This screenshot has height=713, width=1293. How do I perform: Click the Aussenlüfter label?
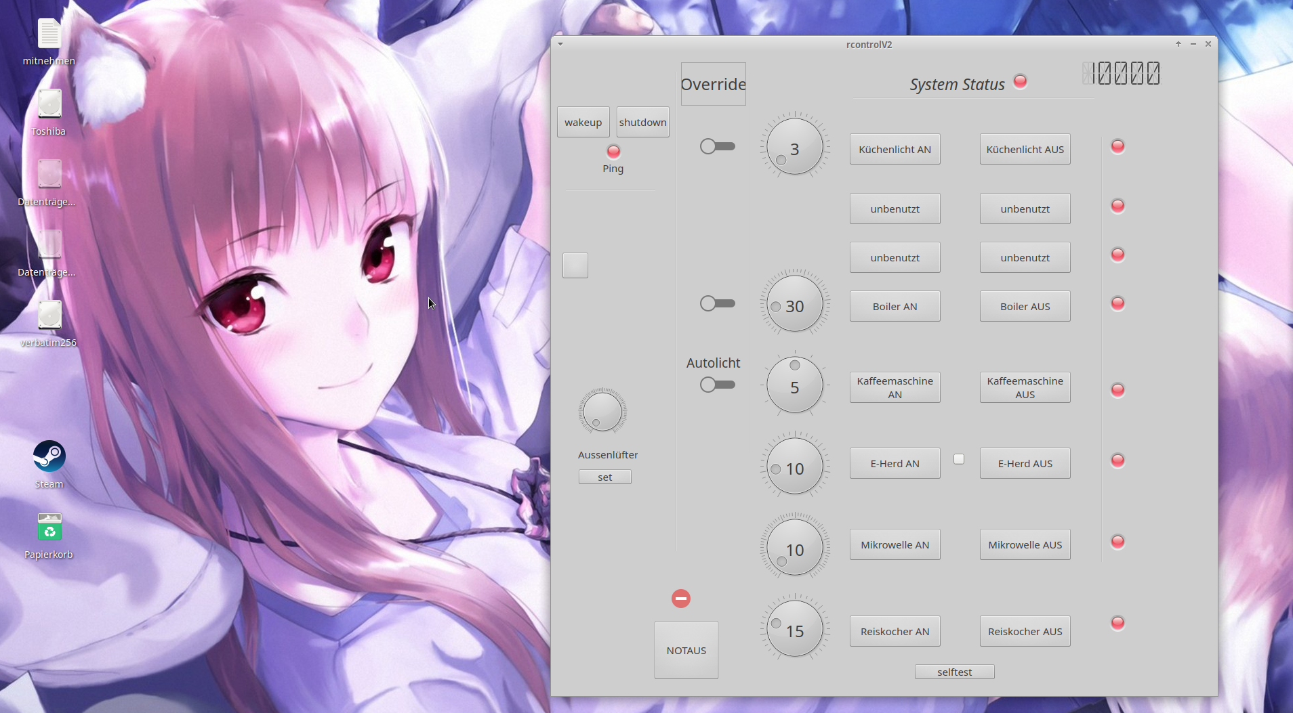pyautogui.click(x=608, y=455)
